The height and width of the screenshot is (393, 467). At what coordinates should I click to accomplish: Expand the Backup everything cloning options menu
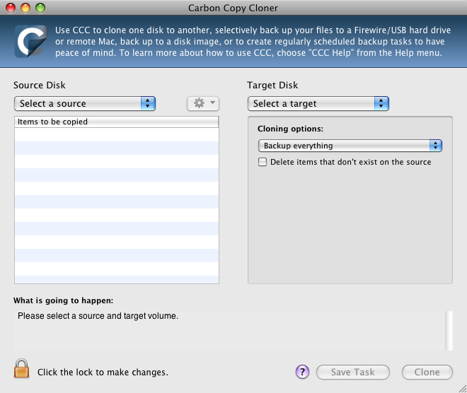[x=350, y=146]
